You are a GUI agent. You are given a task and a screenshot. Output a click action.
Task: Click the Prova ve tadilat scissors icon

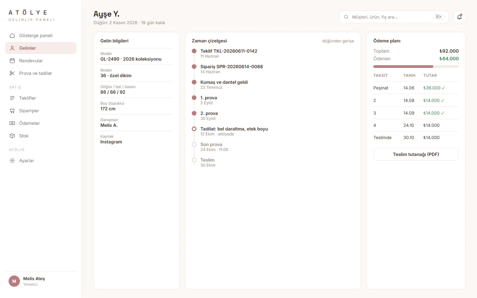12,73
